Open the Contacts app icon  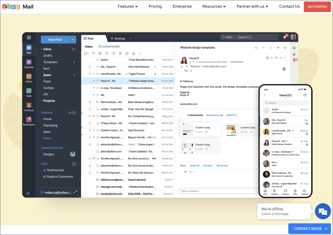29,106
